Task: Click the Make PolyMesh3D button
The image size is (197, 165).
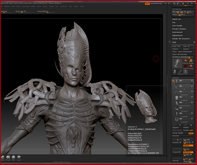Action: point(185,52)
